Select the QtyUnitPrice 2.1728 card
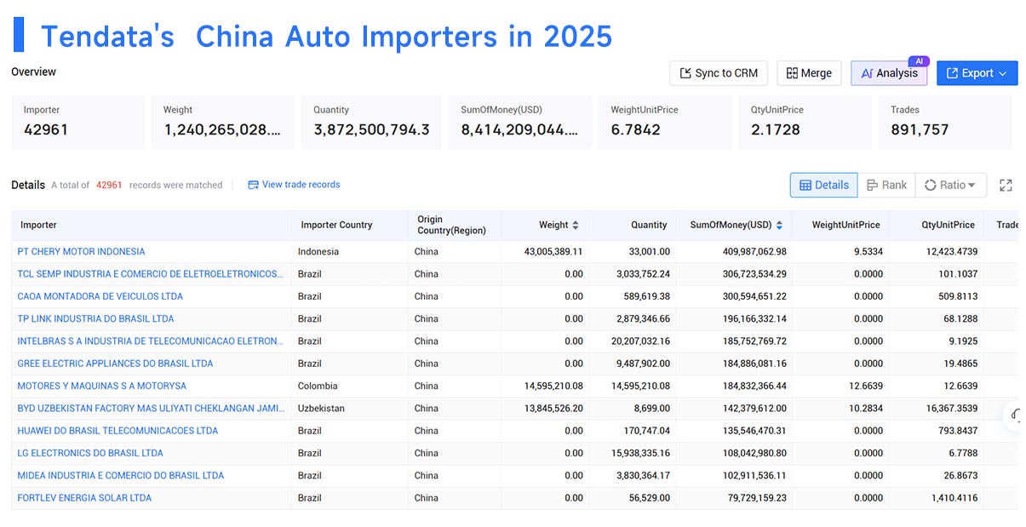This screenshot has height=527, width=1026. pos(805,123)
